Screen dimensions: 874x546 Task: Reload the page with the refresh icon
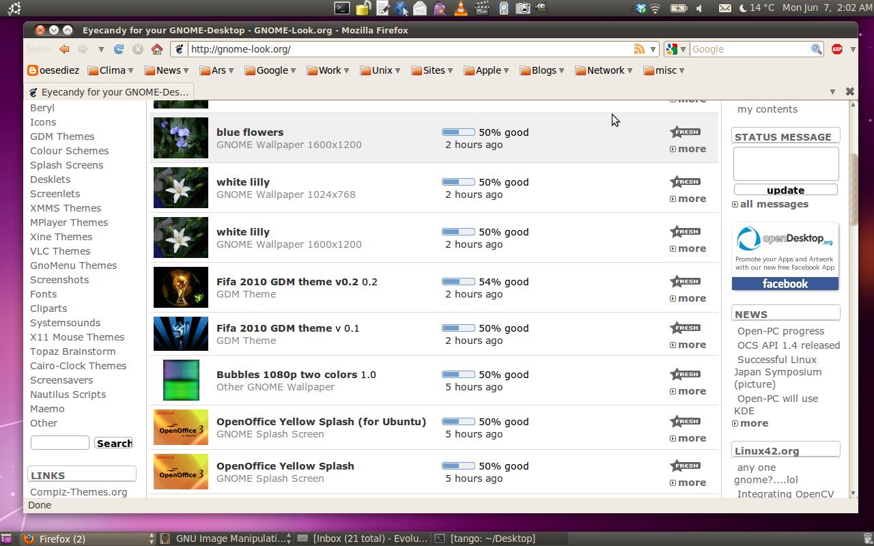click(119, 49)
